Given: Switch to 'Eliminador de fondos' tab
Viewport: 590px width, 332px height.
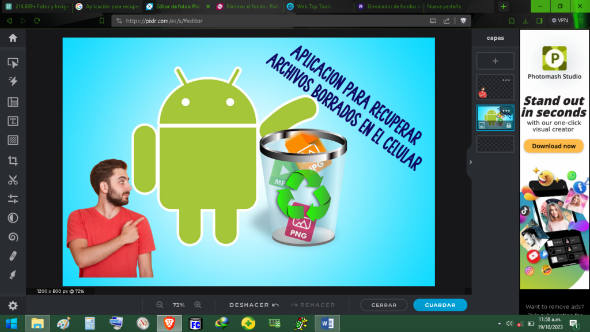Looking at the screenshot, I should pyautogui.click(x=389, y=6).
